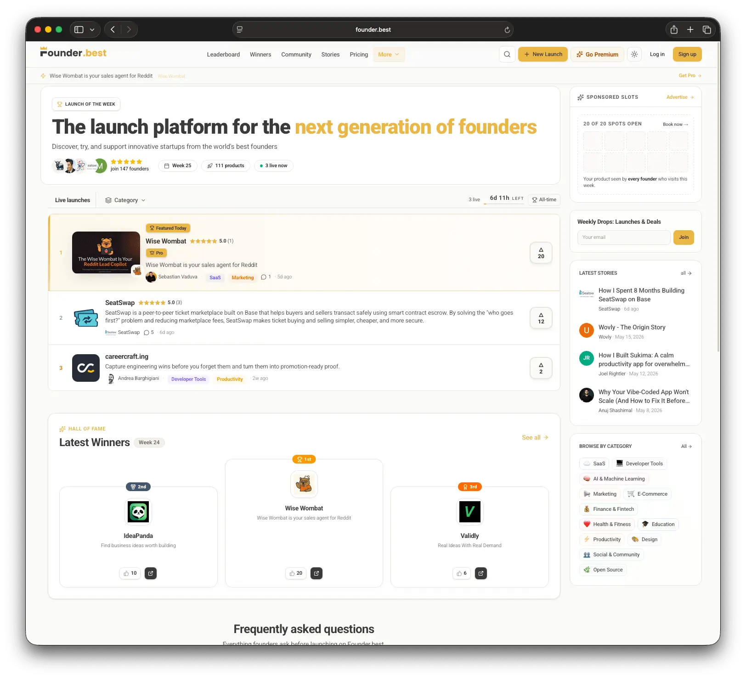The height and width of the screenshot is (679, 746).
Task: Select the Developer Tools category chip
Action: (639, 464)
